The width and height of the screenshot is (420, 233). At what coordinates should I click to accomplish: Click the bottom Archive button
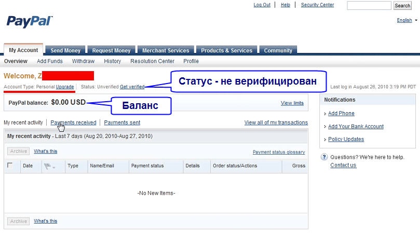coord(19,221)
